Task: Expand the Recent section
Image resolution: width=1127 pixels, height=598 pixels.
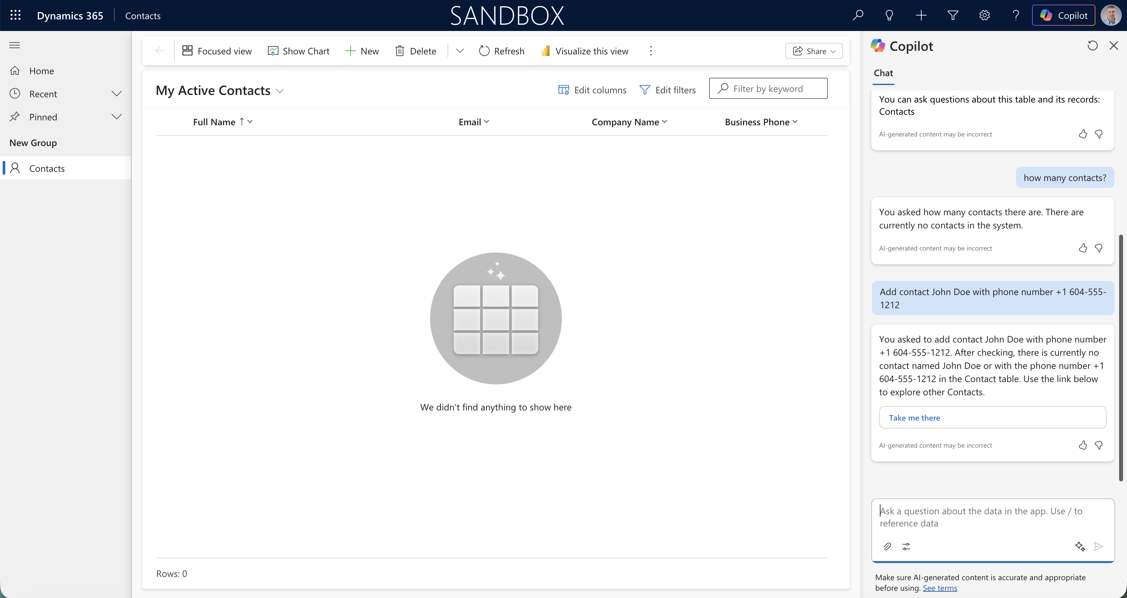Action: tap(116, 94)
